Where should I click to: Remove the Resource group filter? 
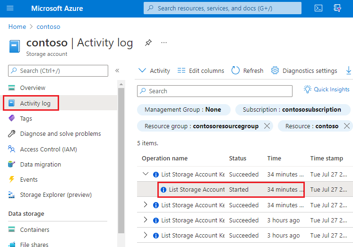coord(267,126)
